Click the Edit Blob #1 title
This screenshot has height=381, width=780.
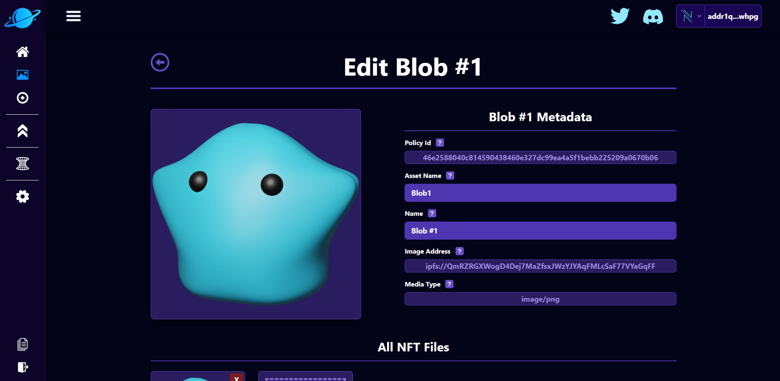click(413, 67)
